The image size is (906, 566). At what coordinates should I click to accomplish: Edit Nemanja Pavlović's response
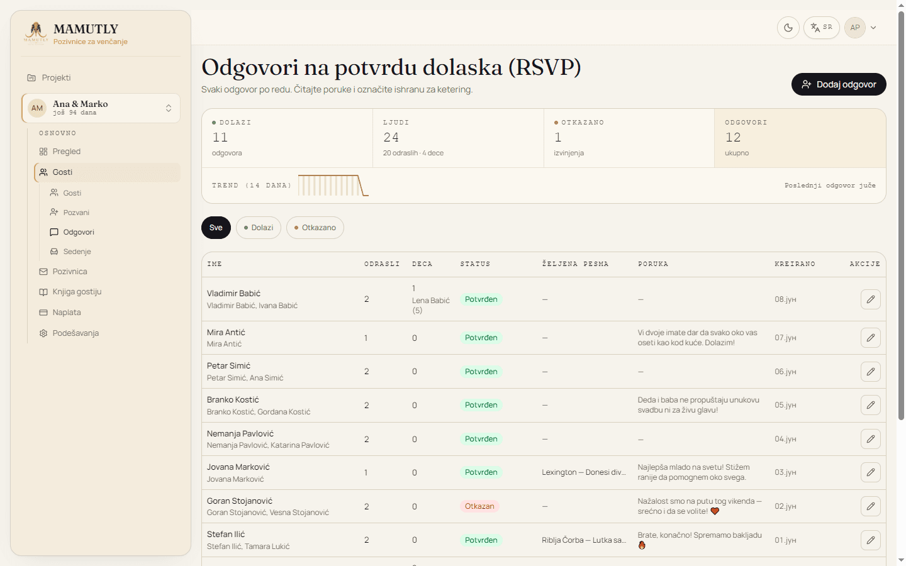coord(871,439)
